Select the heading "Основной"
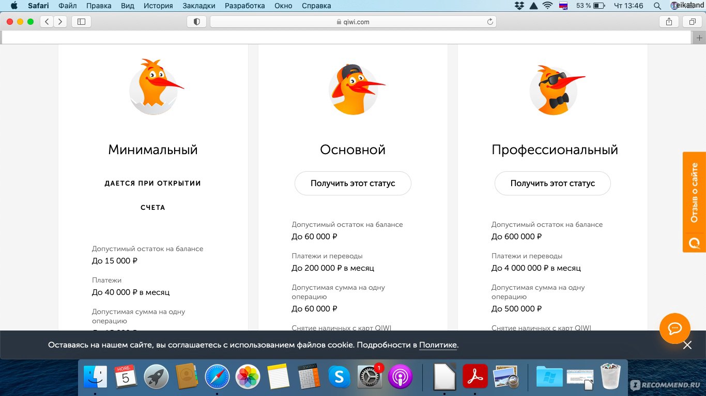The width and height of the screenshot is (706, 396). 353,150
